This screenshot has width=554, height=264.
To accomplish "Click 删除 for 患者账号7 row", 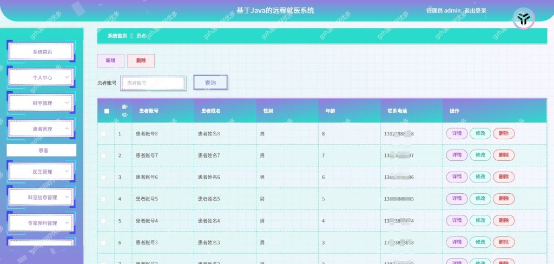I will [504, 155].
